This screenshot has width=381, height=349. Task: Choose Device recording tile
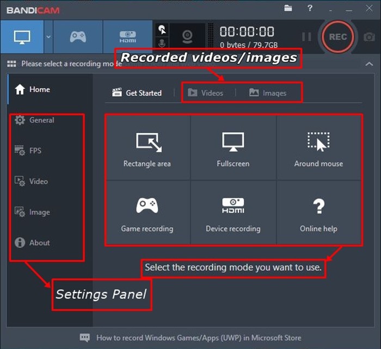pyautogui.click(x=233, y=213)
